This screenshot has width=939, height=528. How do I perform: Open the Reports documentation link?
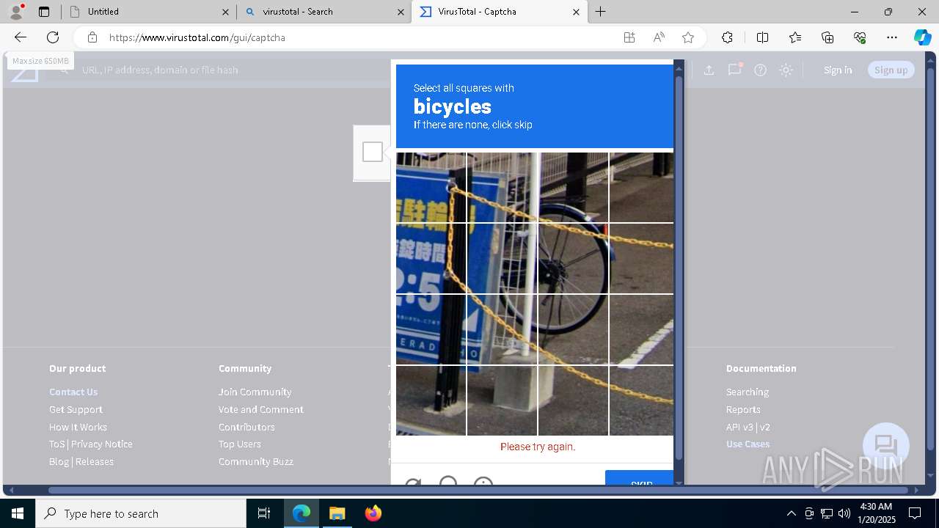point(743,409)
